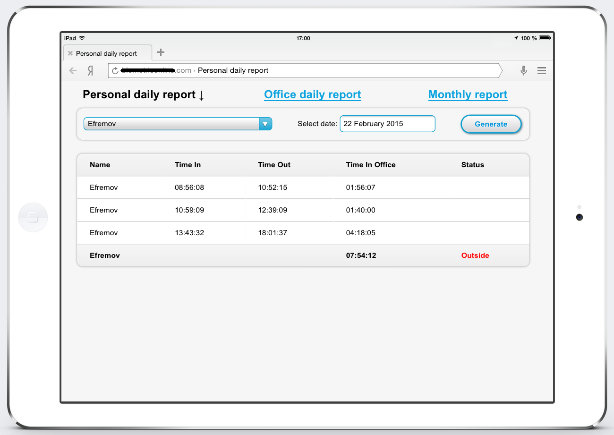The image size is (614, 435).
Task: Click the duration 04:18:05
Action: [x=361, y=233]
